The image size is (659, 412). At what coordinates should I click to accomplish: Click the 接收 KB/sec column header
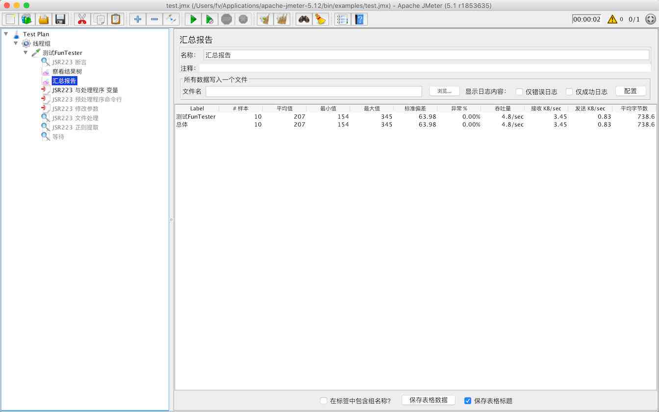[x=546, y=108]
